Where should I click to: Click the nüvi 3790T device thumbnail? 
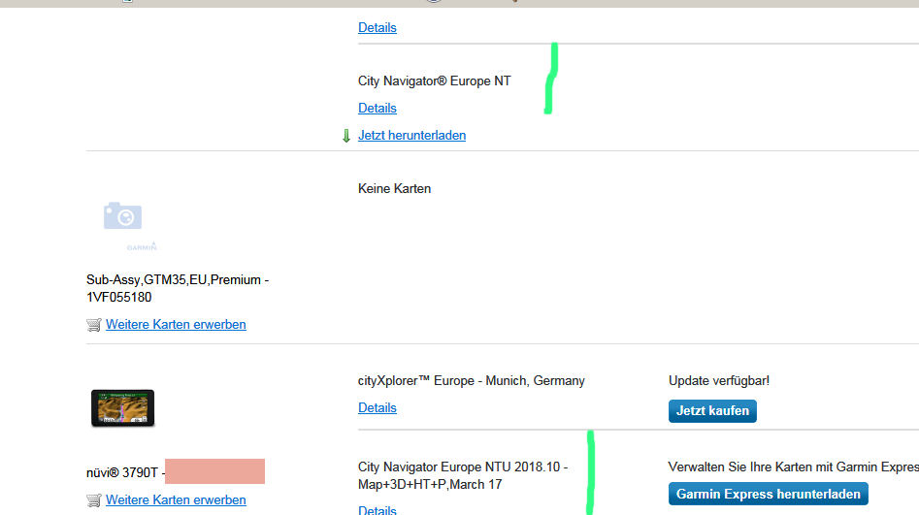point(122,407)
